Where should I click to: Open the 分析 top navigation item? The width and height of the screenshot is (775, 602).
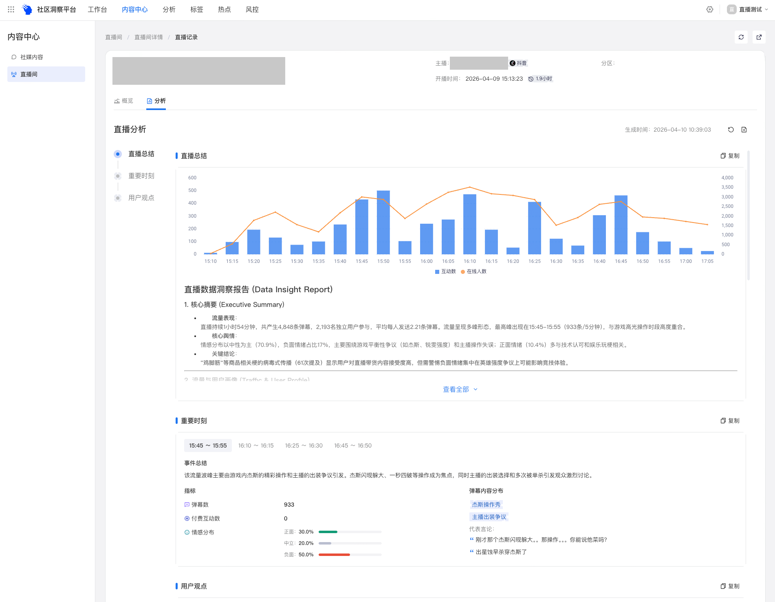169,9
